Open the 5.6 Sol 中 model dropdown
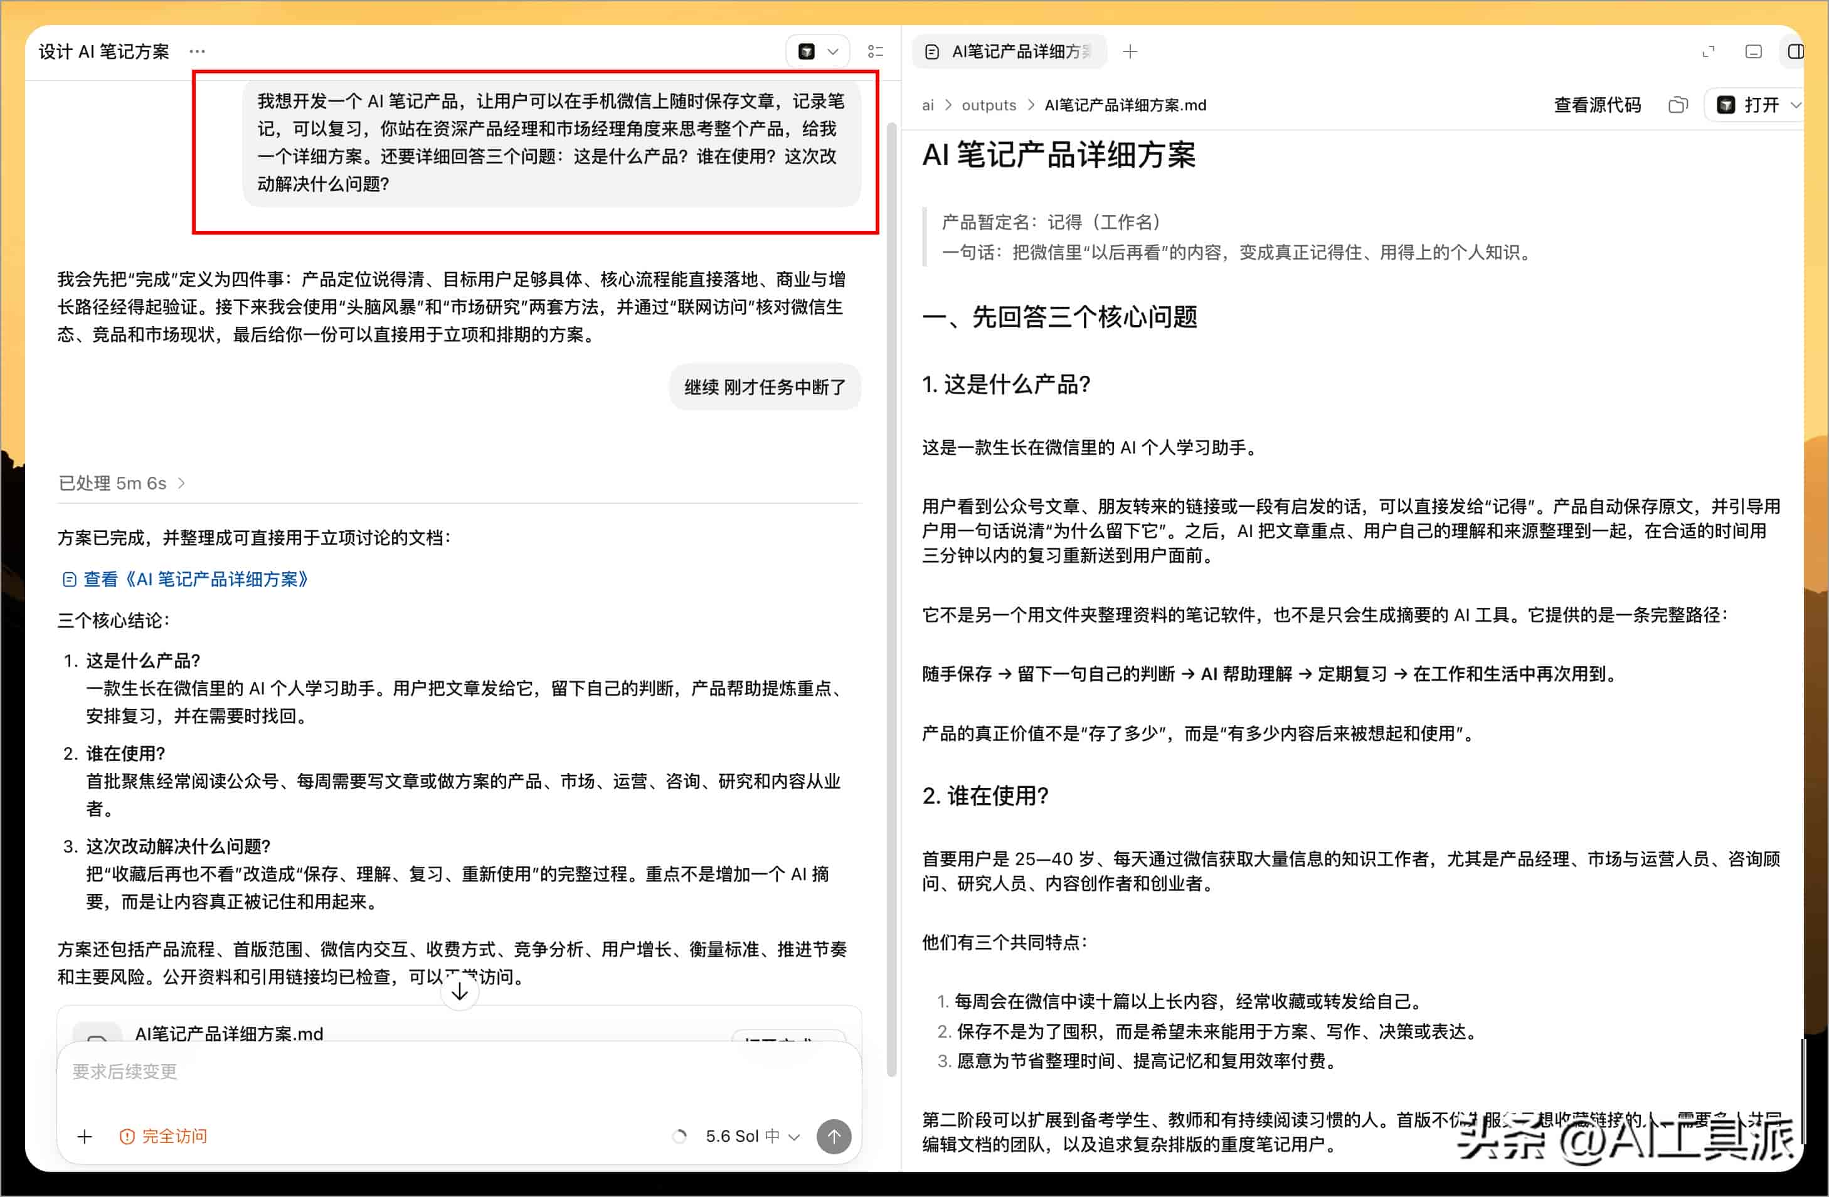1829x1197 pixels. [752, 1136]
